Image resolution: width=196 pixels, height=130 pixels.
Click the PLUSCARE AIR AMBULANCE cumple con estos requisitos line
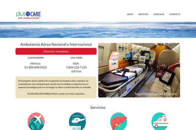(56, 94)
